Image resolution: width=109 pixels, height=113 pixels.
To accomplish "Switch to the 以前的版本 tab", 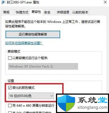I will coord(80,12).
